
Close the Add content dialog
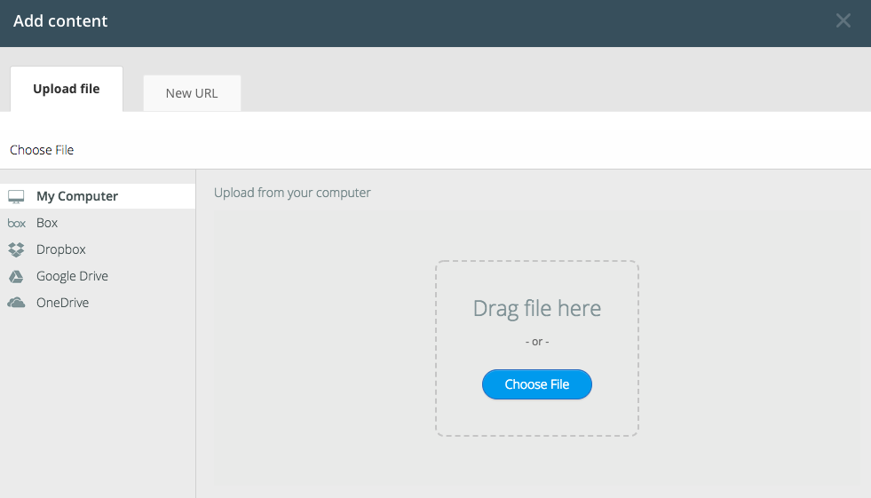[843, 20]
